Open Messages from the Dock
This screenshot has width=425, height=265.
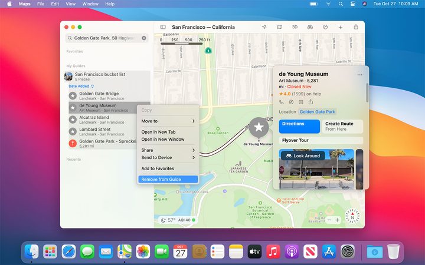87,252
